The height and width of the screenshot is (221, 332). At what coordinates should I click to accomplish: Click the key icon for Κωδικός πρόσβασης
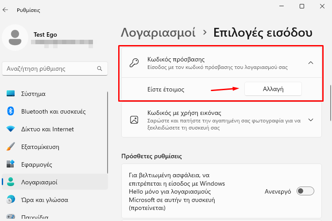click(134, 63)
